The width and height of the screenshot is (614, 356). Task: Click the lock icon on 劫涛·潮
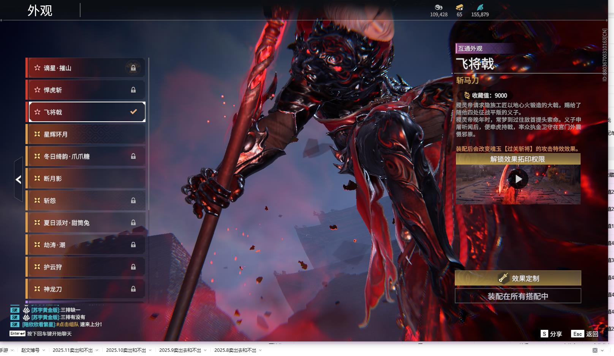coord(133,245)
